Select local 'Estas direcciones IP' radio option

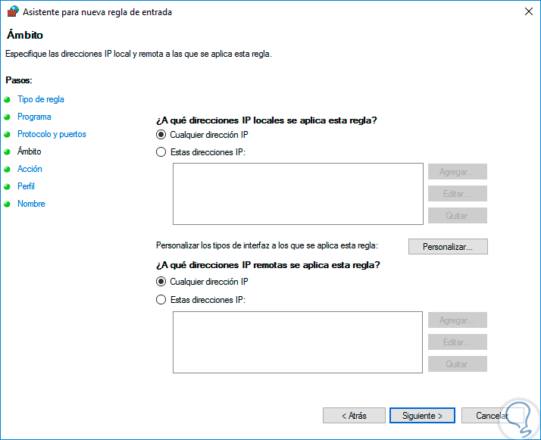pos(161,152)
